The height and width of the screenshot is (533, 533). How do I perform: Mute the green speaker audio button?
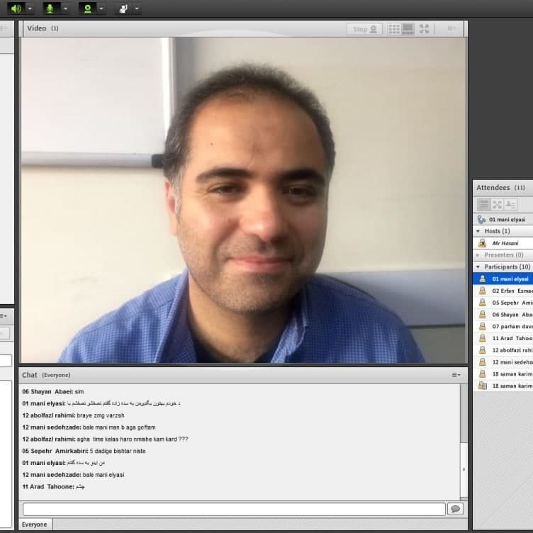point(16,9)
